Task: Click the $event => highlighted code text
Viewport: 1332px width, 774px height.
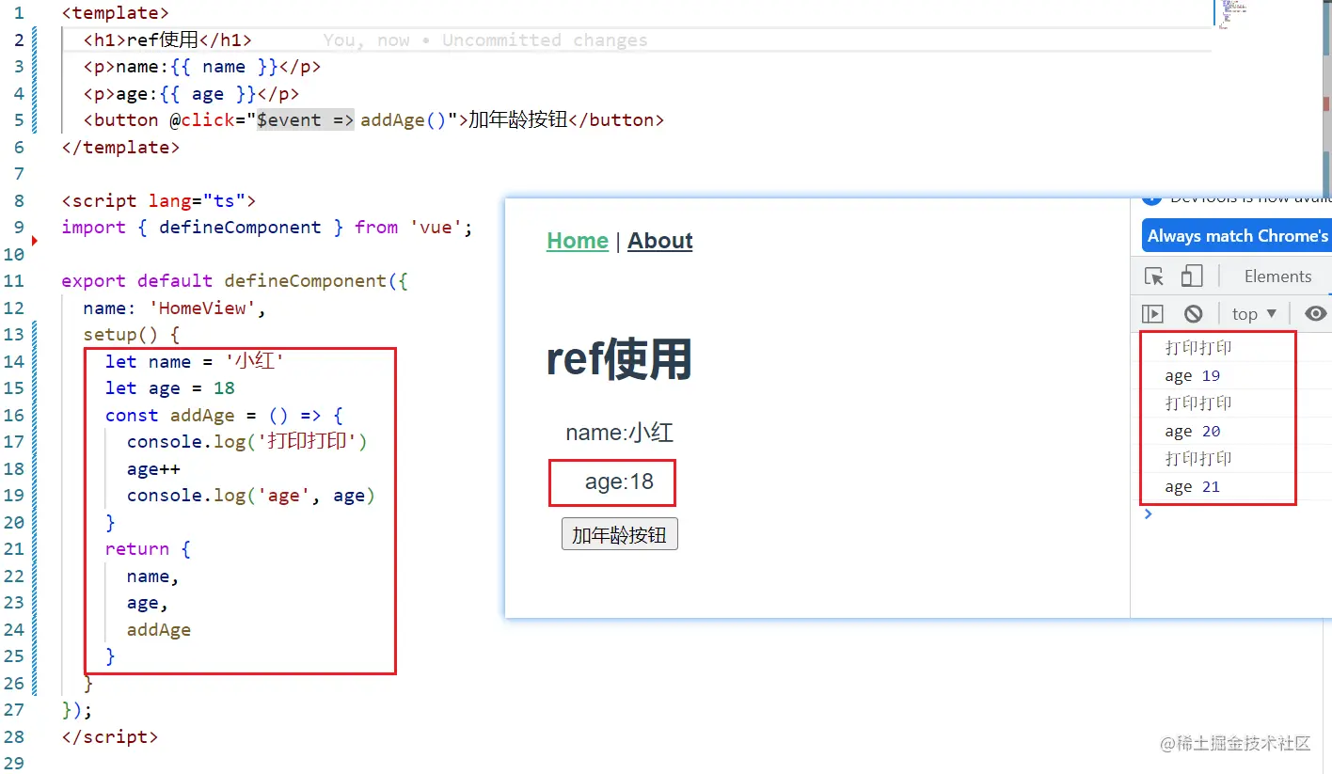Action: pyautogui.click(x=306, y=120)
